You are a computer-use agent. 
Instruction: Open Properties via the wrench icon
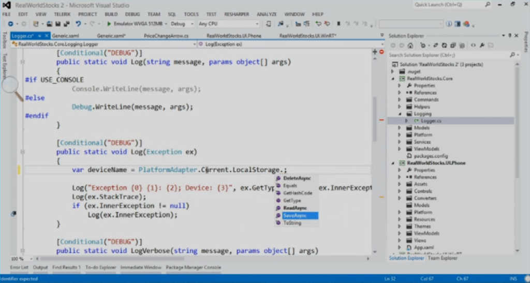tap(482, 45)
